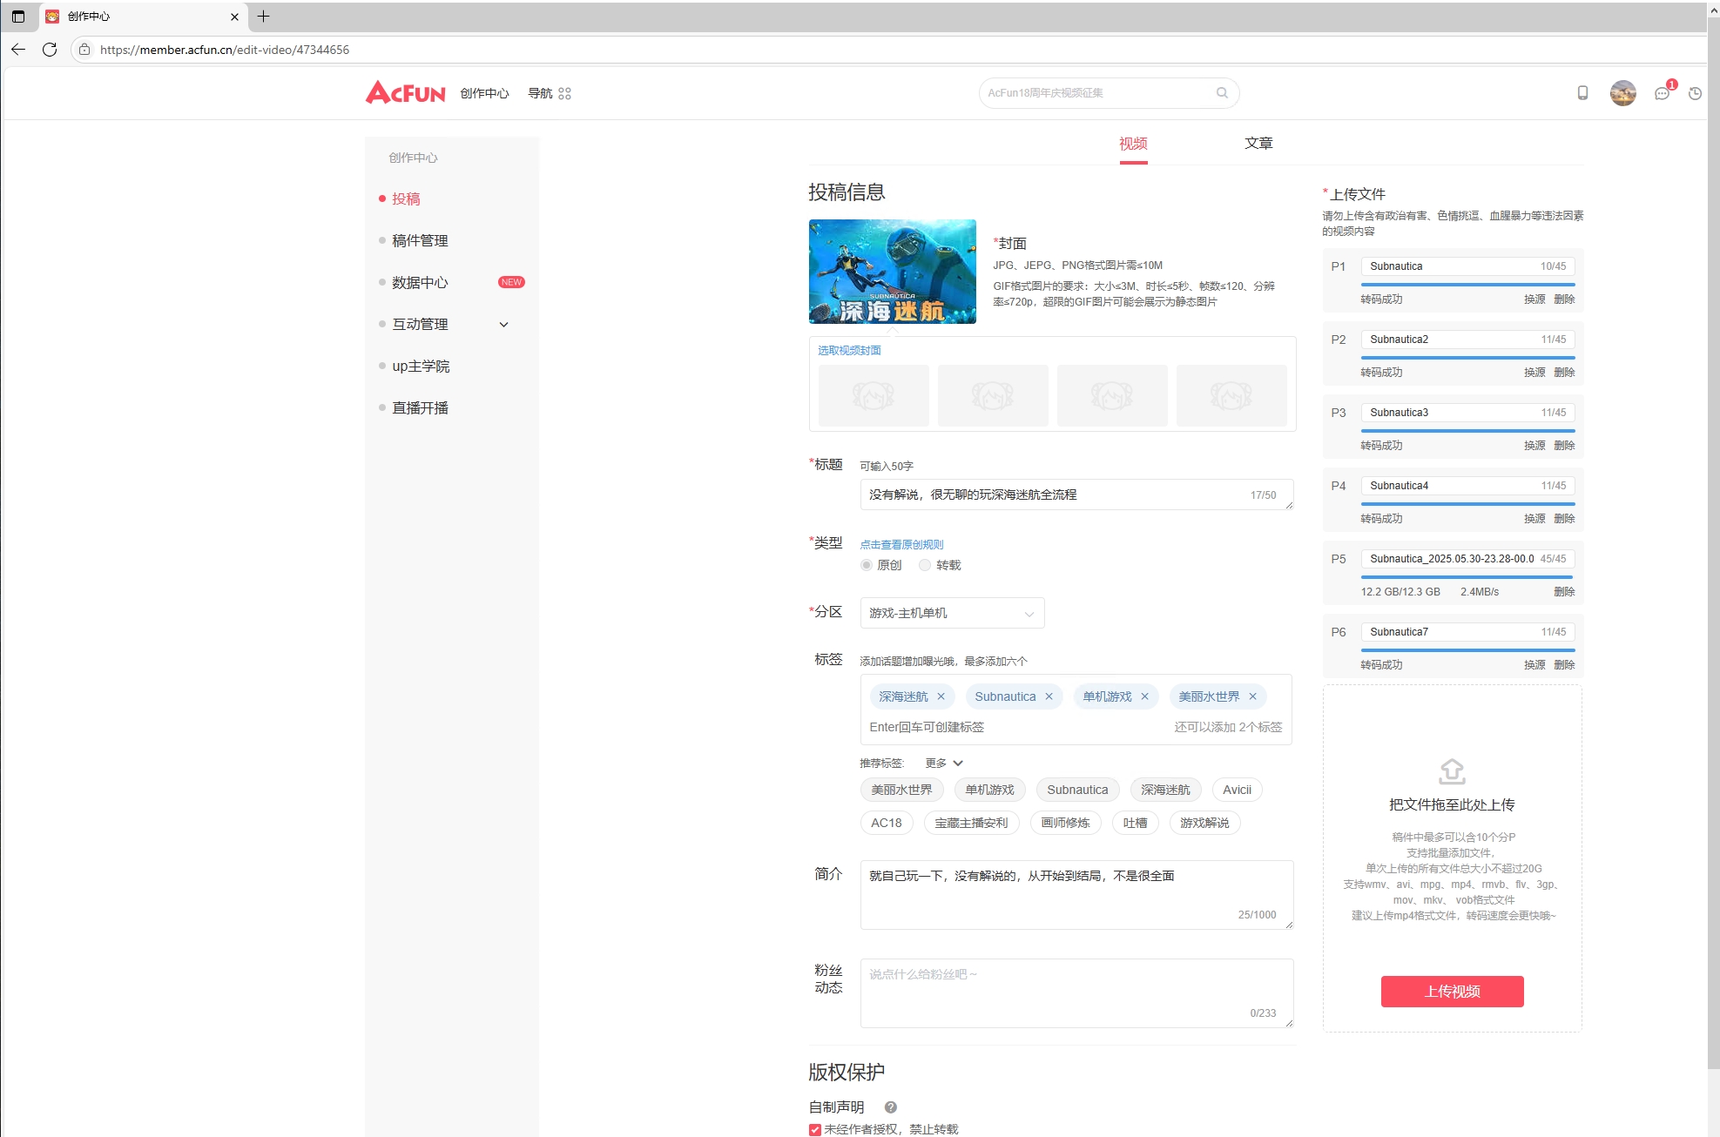Select 原创 type radio button

[867, 565]
